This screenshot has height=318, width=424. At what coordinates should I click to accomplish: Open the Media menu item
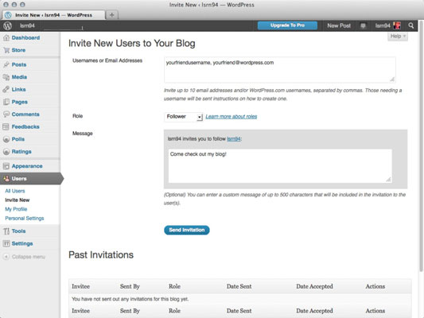click(x=19, y=77)
